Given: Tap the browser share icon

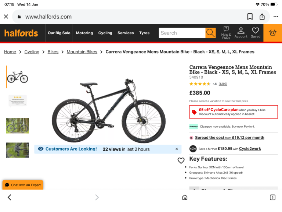Looking at the screenshot, I should tap(262, 17).
